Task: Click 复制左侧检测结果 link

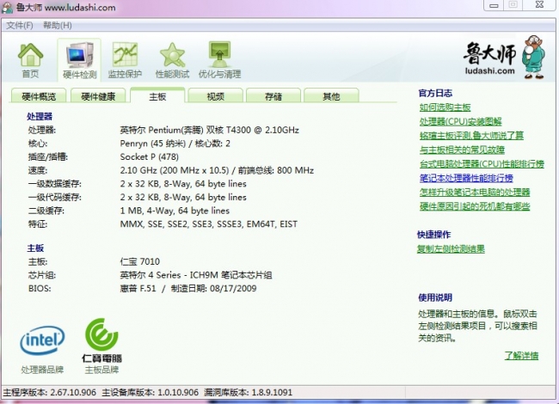Action: 451,249
